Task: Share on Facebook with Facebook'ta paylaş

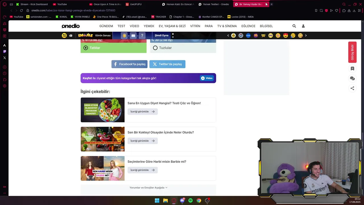Action: coord(129,64)
